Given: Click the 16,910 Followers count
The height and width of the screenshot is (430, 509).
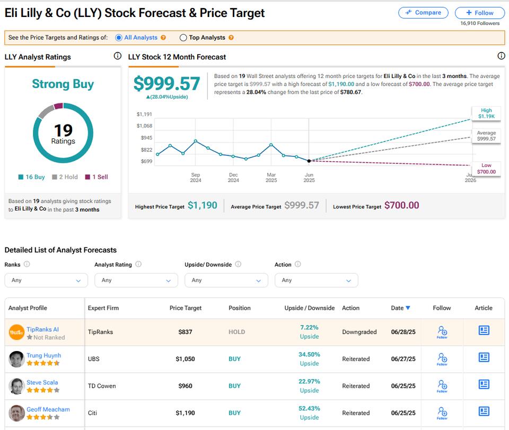Looking at the screenshot, I should point(480,23).
